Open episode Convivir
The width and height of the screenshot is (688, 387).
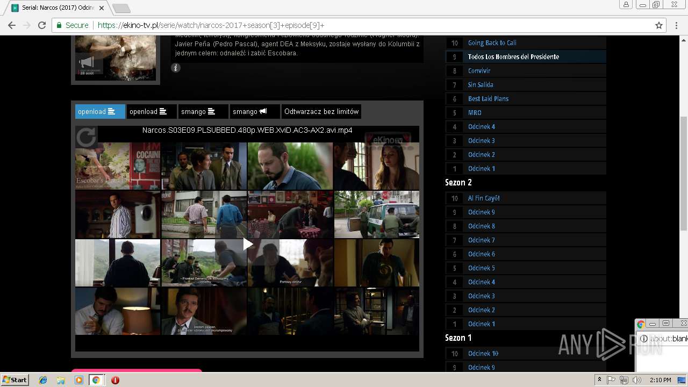pos(479,70)
